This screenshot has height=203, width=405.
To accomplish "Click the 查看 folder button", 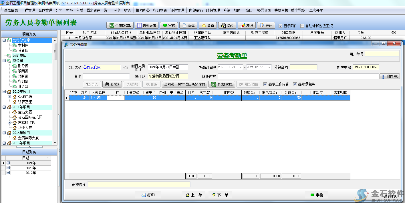I will click(208, 25).
